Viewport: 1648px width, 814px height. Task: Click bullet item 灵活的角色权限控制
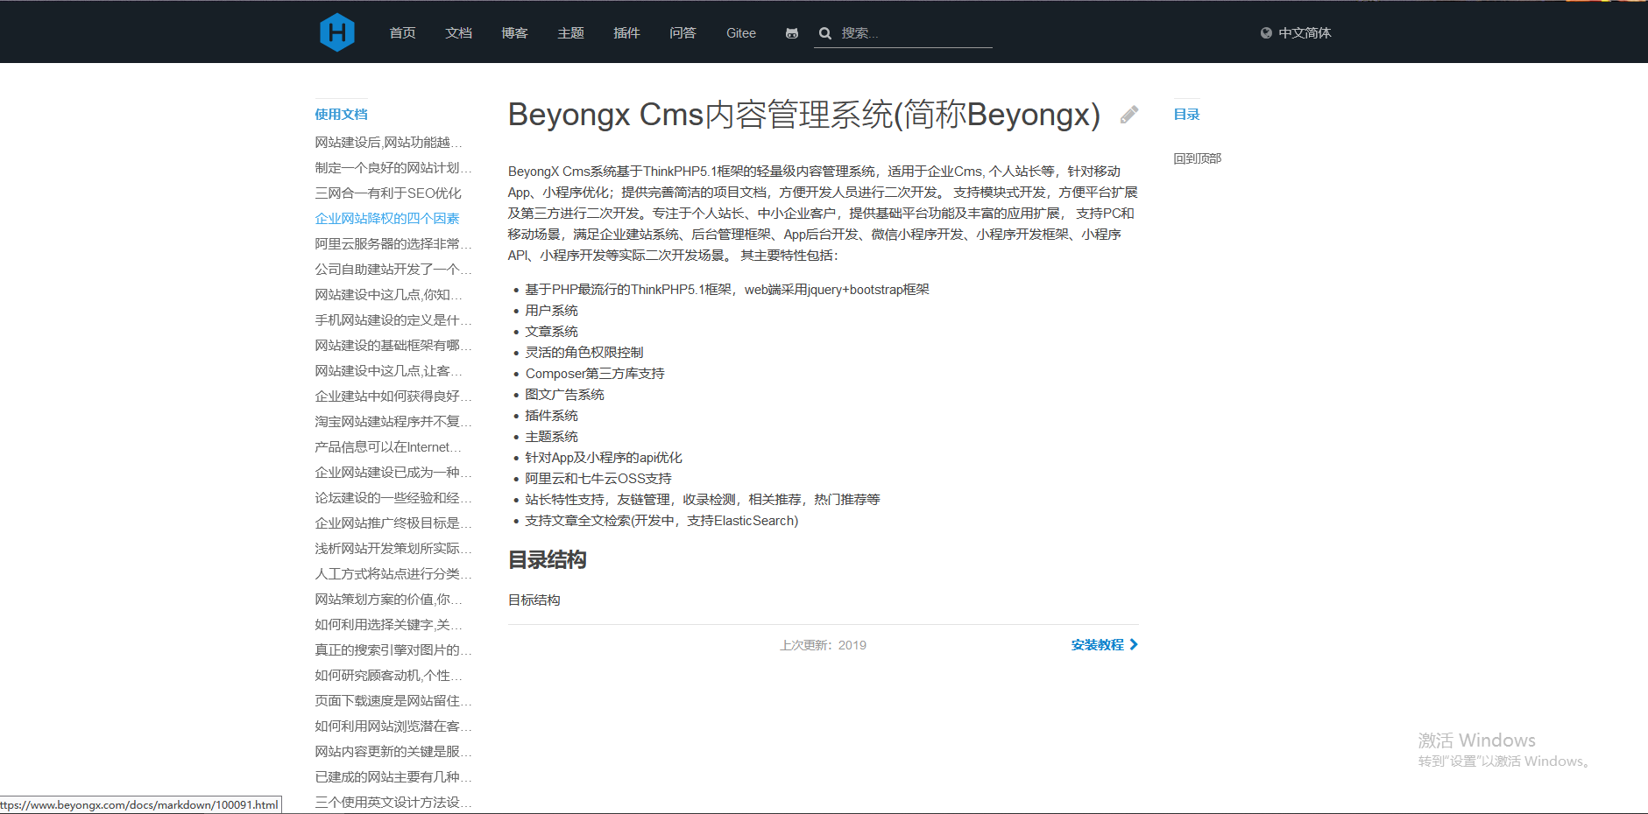click(584, 352)
